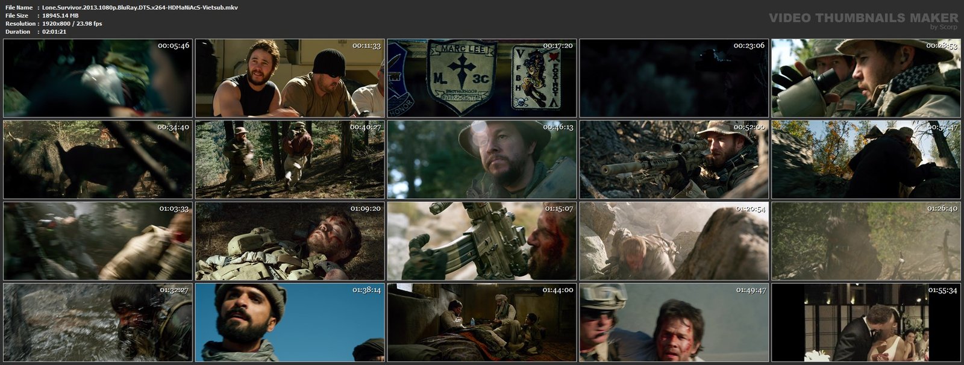Open helmeted rescuer thumbnail 01:49:47

click(674, 322)
